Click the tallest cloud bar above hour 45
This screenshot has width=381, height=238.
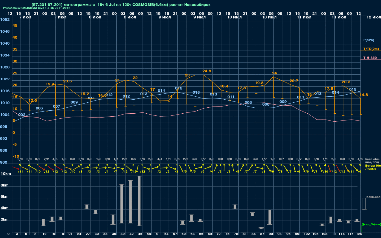pos(139,201)
